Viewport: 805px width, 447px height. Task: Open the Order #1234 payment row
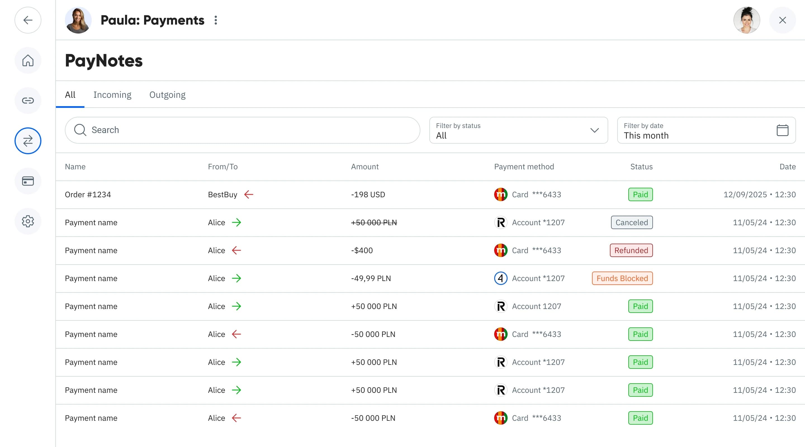pos(88,195)
